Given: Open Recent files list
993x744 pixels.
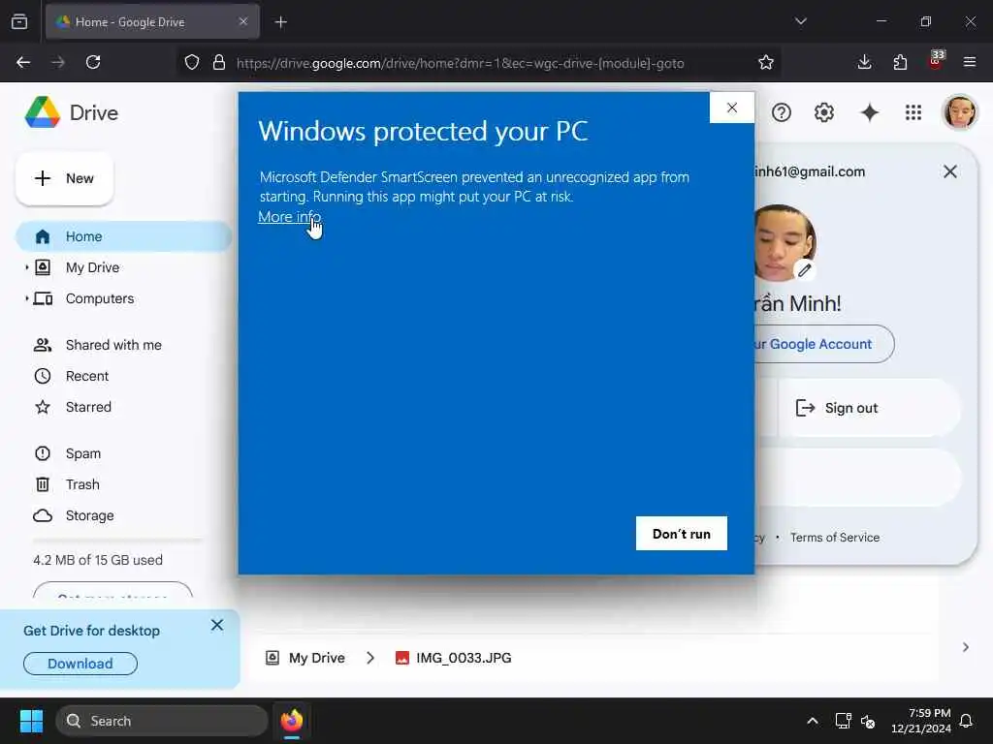Looking at the screenshot, I should 86,376.
